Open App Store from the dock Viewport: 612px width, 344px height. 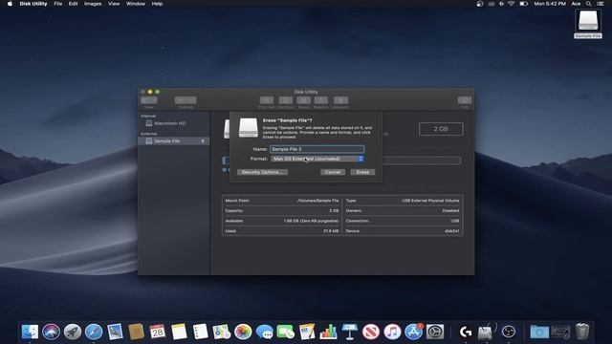point(413,332)
